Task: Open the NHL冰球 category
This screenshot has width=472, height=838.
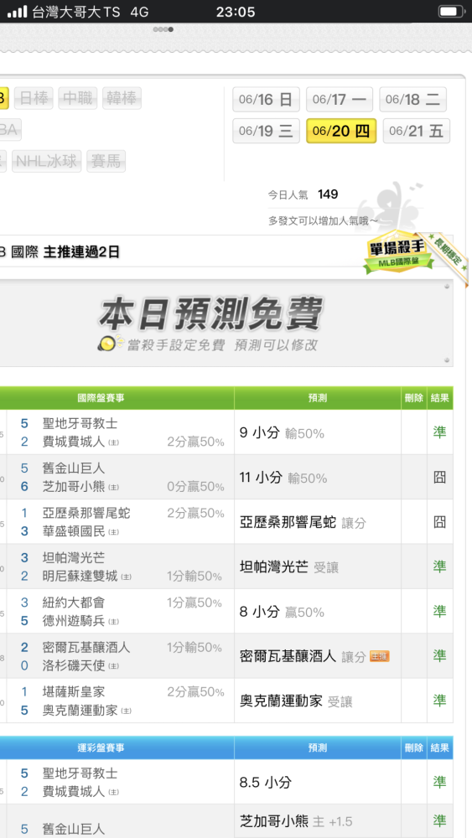Action: tap(46, 161)
